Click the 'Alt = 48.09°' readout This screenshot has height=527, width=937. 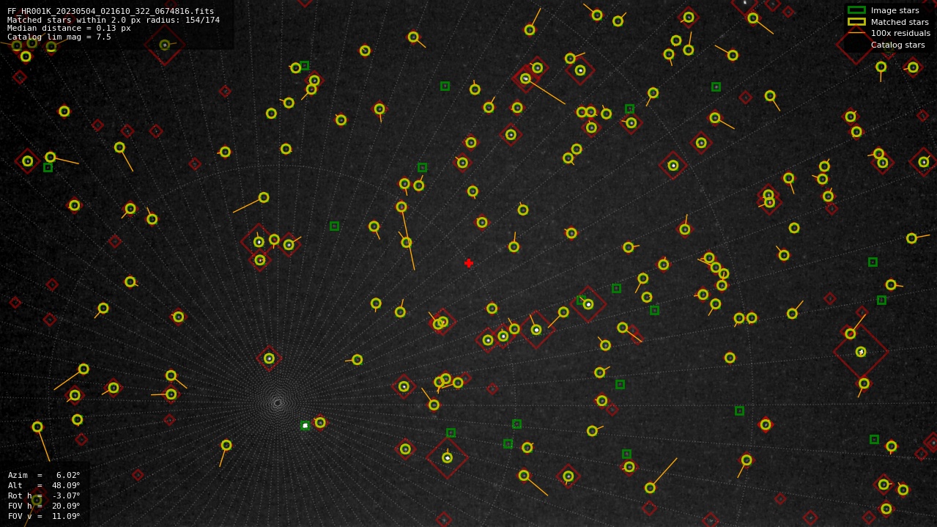[x=44, y=485]
